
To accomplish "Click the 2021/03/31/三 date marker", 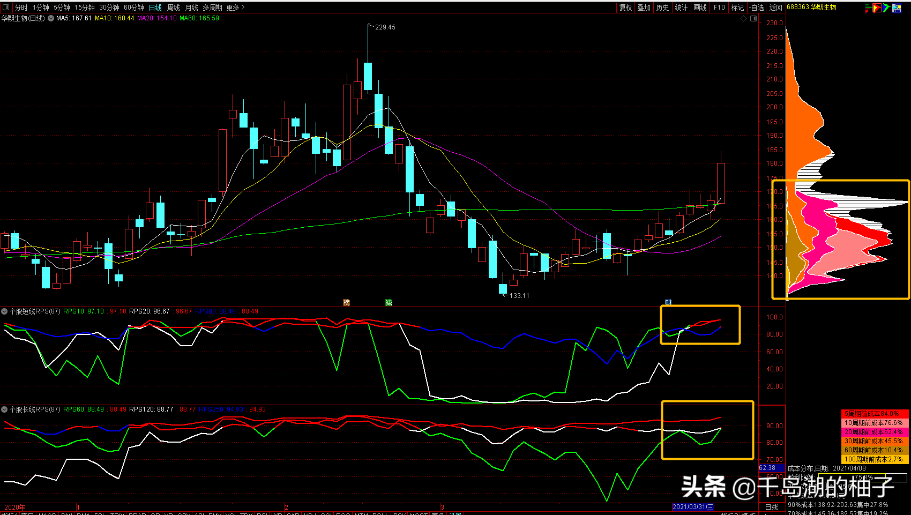I will (x=693, y=507).
